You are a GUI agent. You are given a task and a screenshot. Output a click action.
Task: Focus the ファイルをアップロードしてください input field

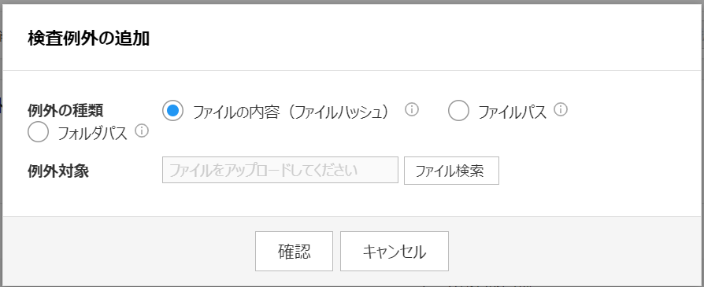280,170
